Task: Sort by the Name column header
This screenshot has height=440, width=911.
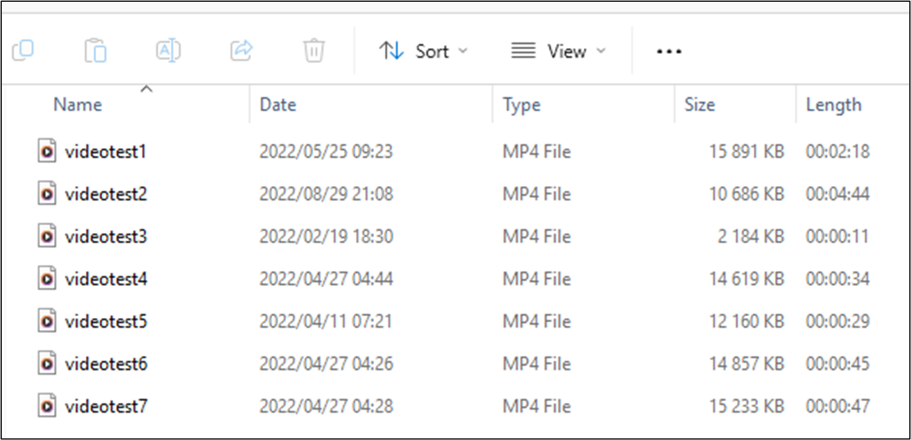Action: [78, 105]
